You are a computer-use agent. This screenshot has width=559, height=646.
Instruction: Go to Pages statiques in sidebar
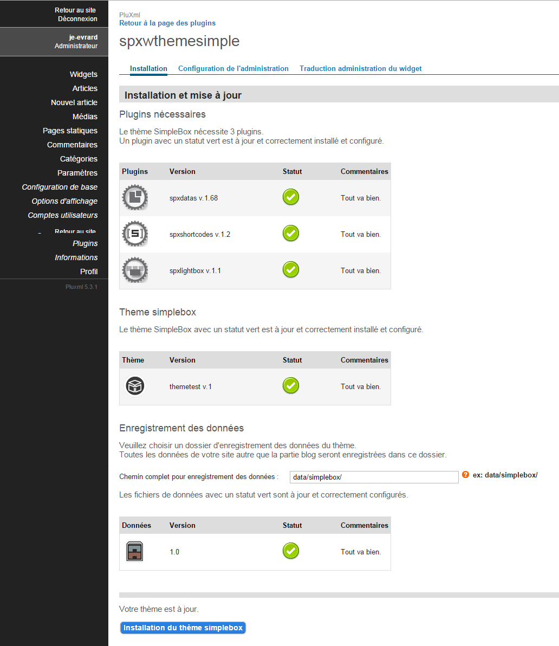(x=70, y=131)
